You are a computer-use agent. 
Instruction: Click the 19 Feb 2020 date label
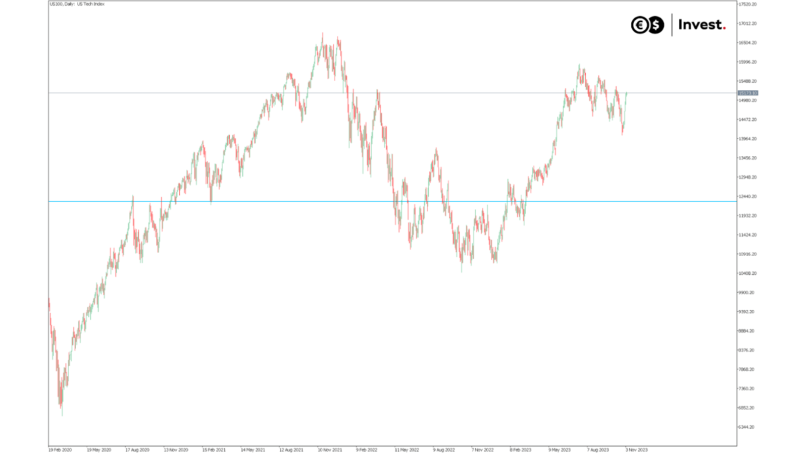(x=60, y=450)
